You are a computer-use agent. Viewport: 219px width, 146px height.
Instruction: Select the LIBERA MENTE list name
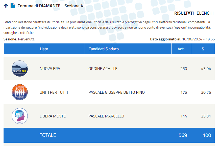(53, 116)
